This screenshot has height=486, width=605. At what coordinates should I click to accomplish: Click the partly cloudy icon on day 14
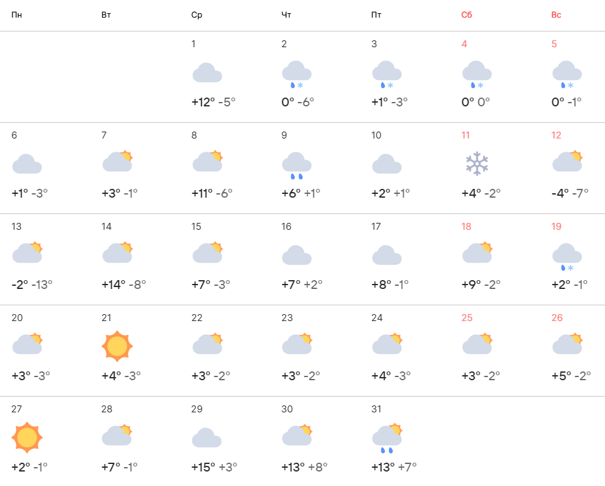pyautogui.click(x=117, y=253)
